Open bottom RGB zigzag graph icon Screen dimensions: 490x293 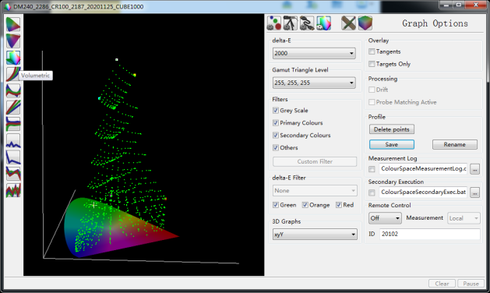click(x=13, y=190)
